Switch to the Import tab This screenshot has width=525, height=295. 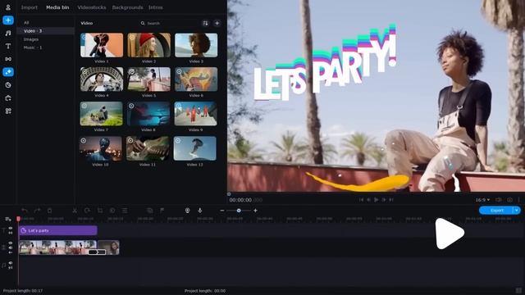click(x=30, y=7)
